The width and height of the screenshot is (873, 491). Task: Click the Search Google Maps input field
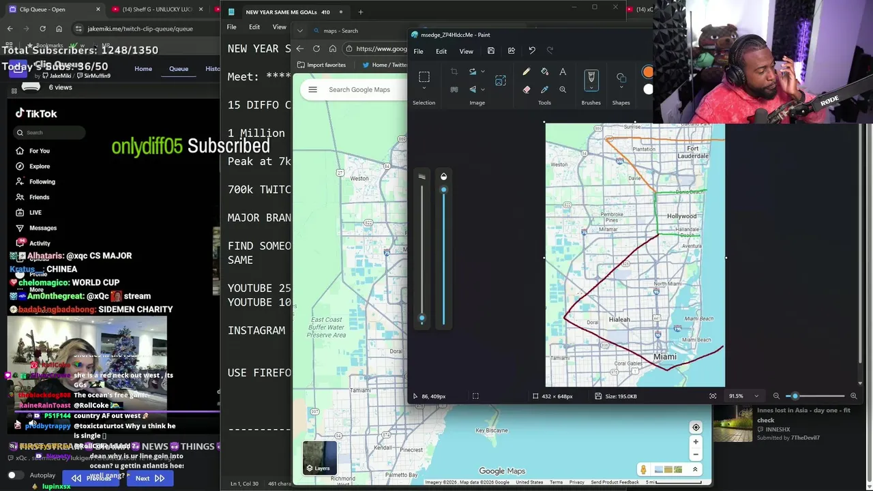pyautogui.click(x=358, y=89)
